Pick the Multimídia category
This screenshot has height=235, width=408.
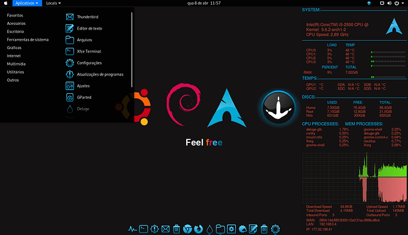(16, 64)
